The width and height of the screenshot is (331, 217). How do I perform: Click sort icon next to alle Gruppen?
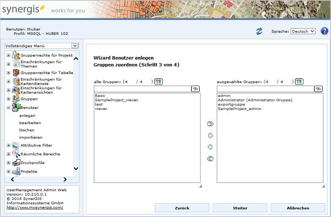point(158,82)
